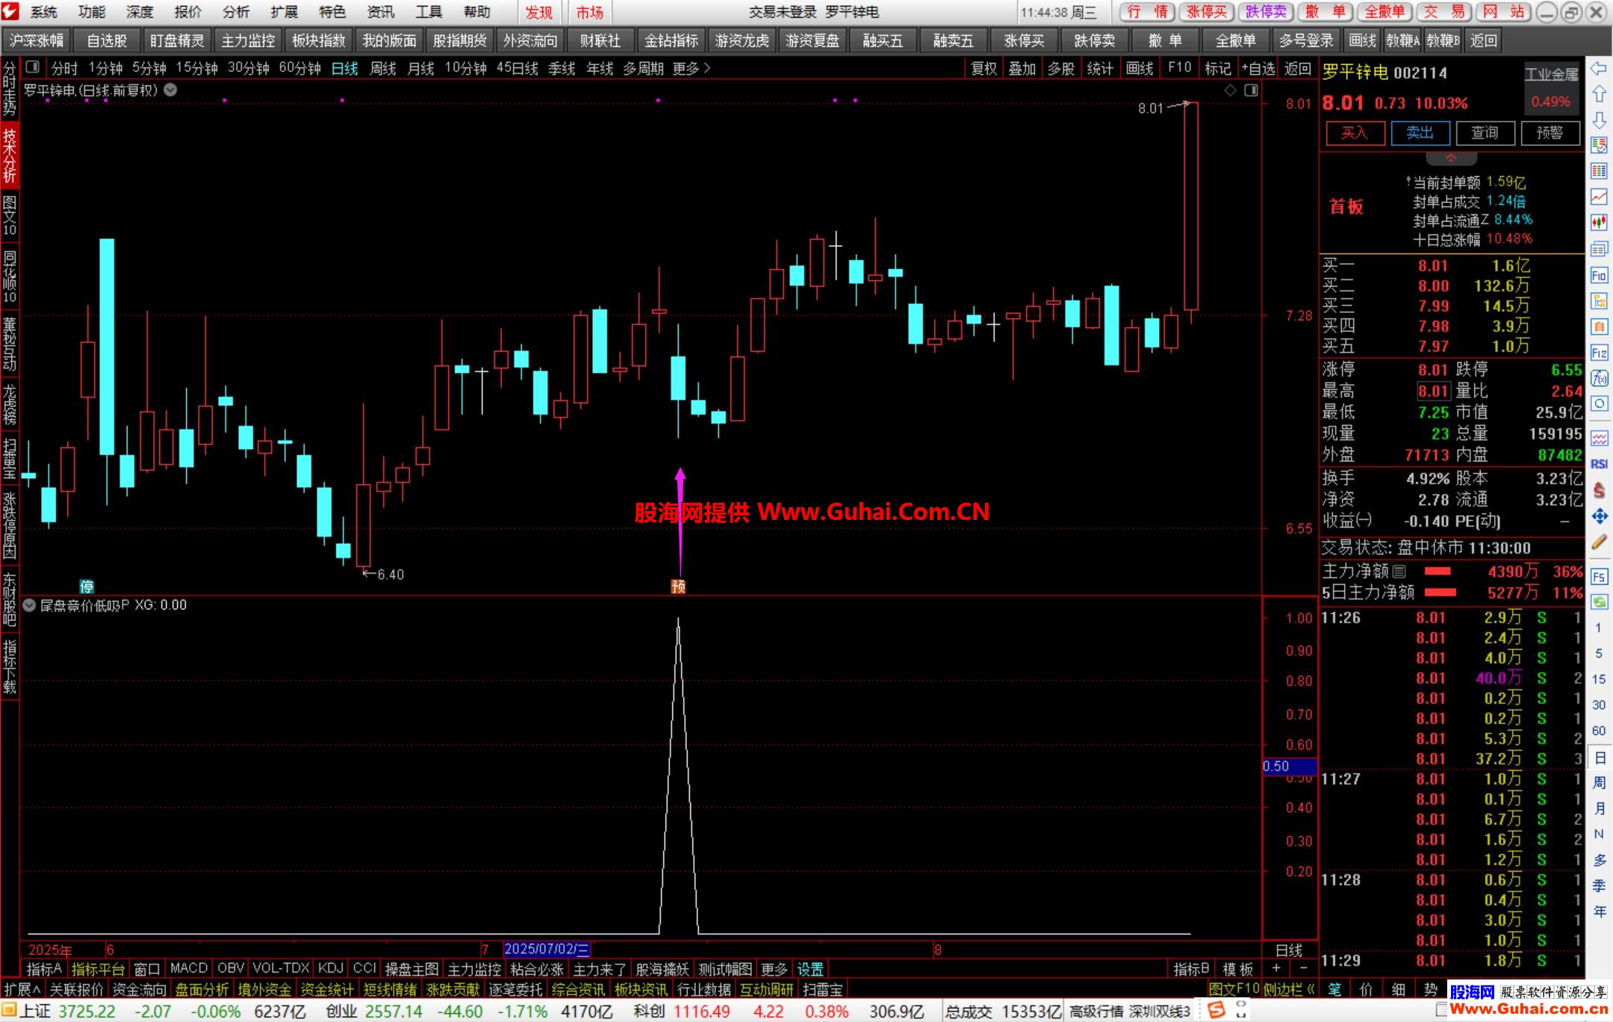Click the red 买入 buy button

[1355, 133]
